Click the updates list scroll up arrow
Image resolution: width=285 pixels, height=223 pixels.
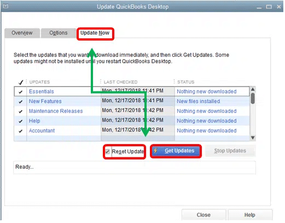[253, 89]
